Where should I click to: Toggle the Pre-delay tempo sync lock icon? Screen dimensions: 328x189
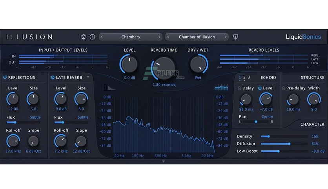click(x=283, y=88)
